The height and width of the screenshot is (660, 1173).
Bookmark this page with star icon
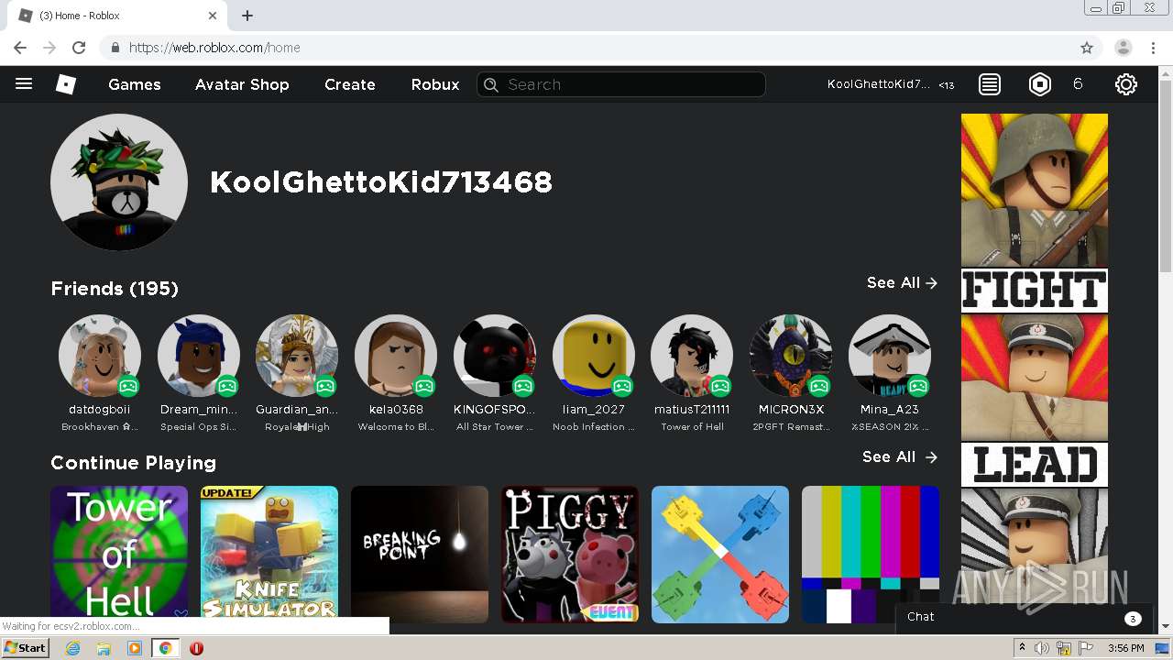(x=1087, y=48)
